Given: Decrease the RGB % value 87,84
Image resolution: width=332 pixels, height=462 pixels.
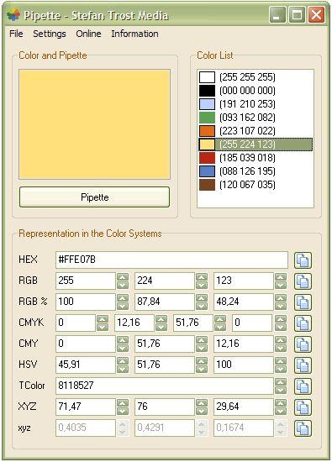Looking at the screenshot, I should click(x=202, y=306).
